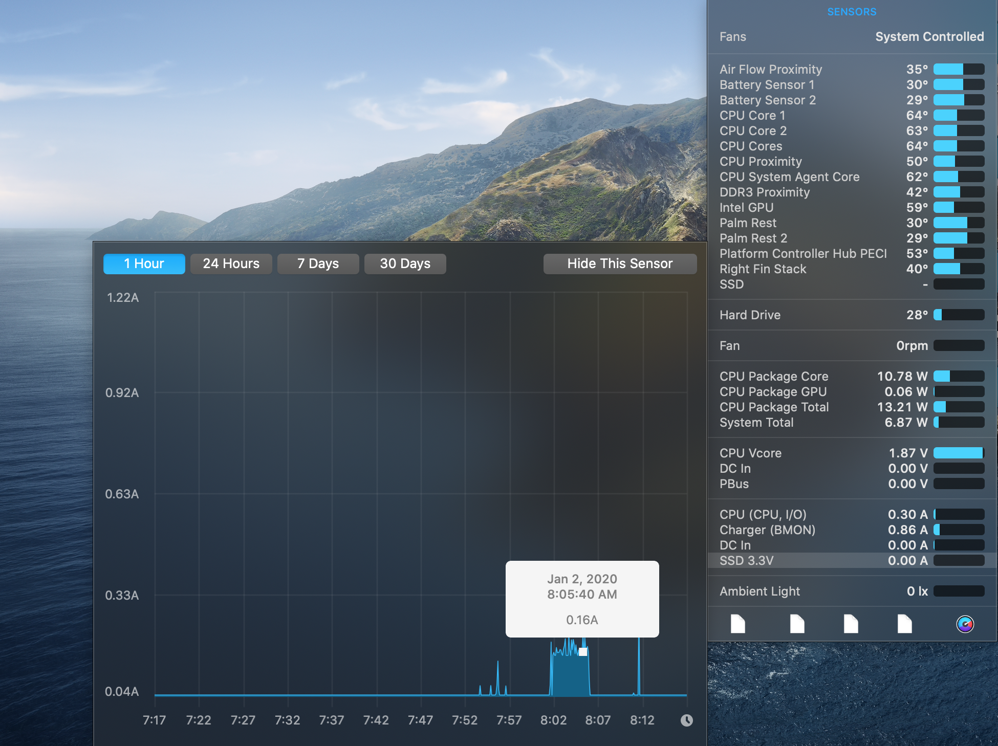
Task: Click the clock icon below the graph
Action: 686,720
